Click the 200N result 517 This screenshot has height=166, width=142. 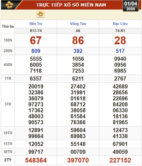[120, 51]
